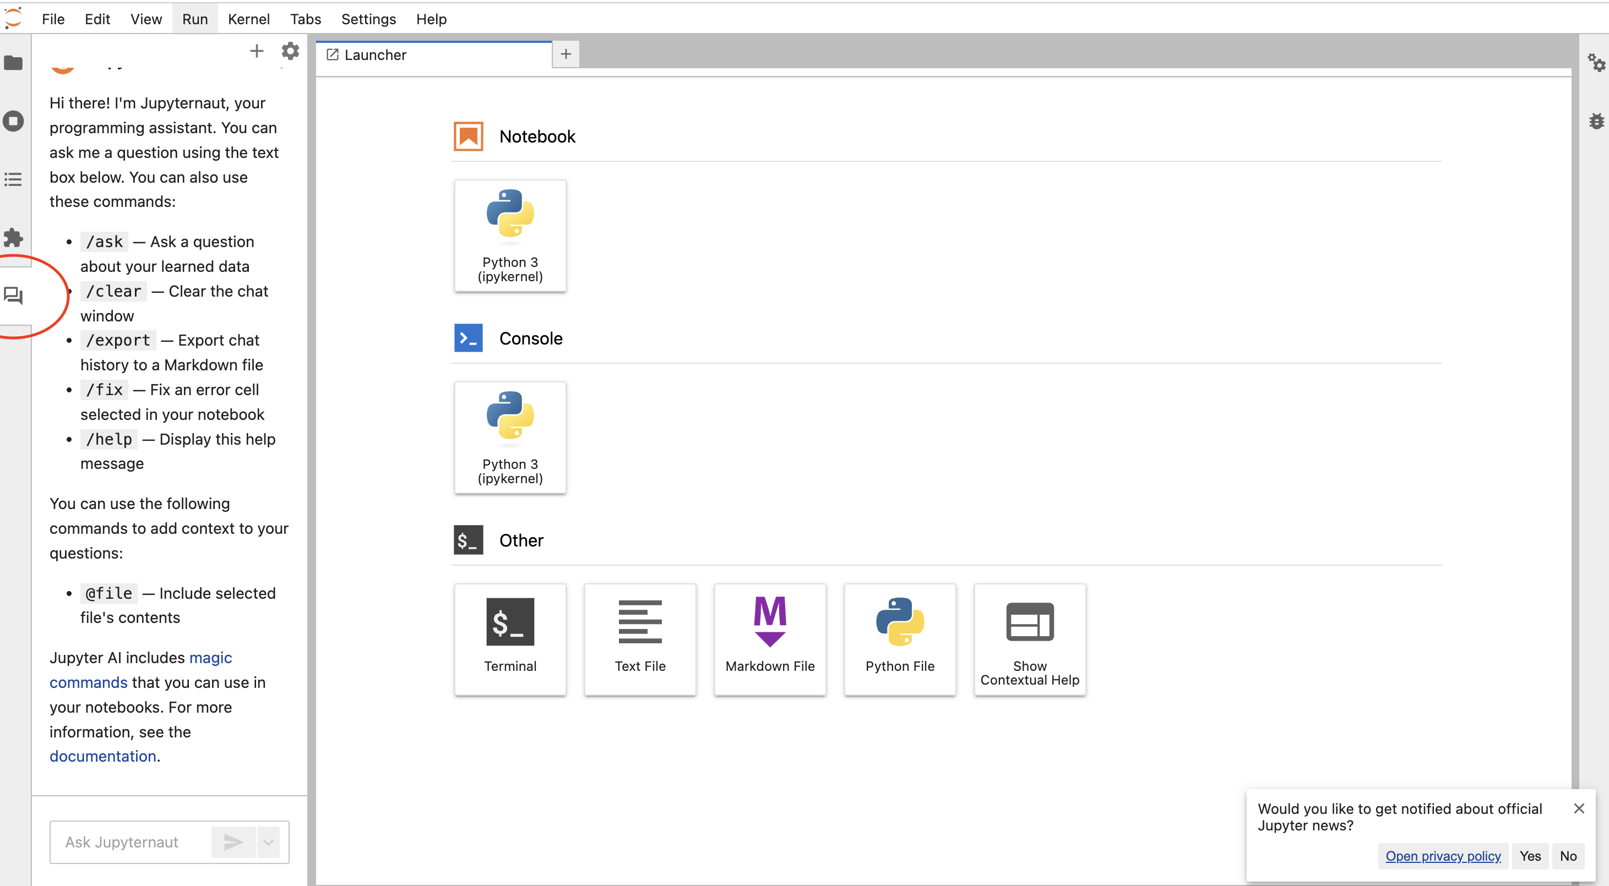The height and width of the screenshot is (886, 1609).
Task: Open Running Terminals and Kernels sidebar icon
Action: point(13,121)
